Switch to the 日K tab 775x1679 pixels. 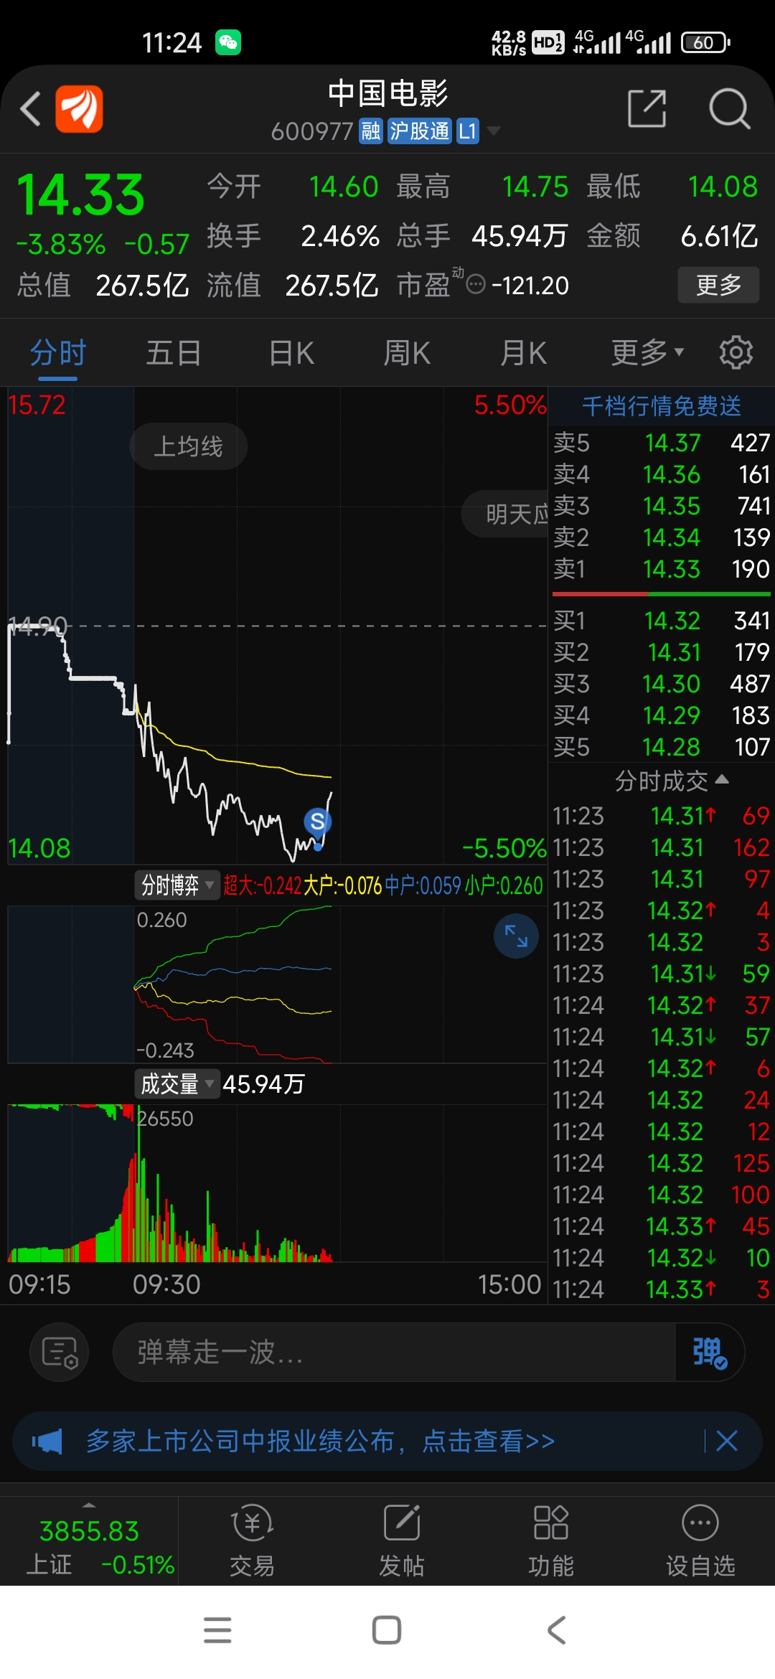(x=291, y=353)
